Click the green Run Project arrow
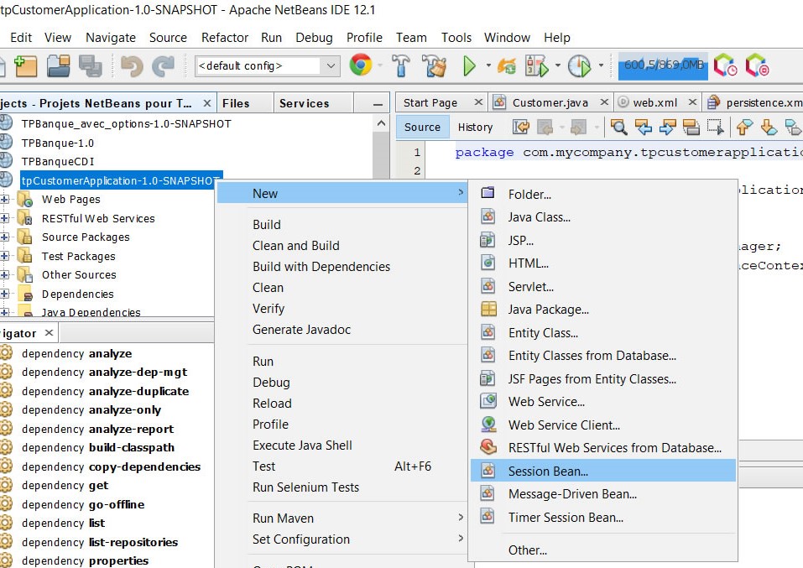The height and width of the screenshot is (568, 803). pos(469,66)
